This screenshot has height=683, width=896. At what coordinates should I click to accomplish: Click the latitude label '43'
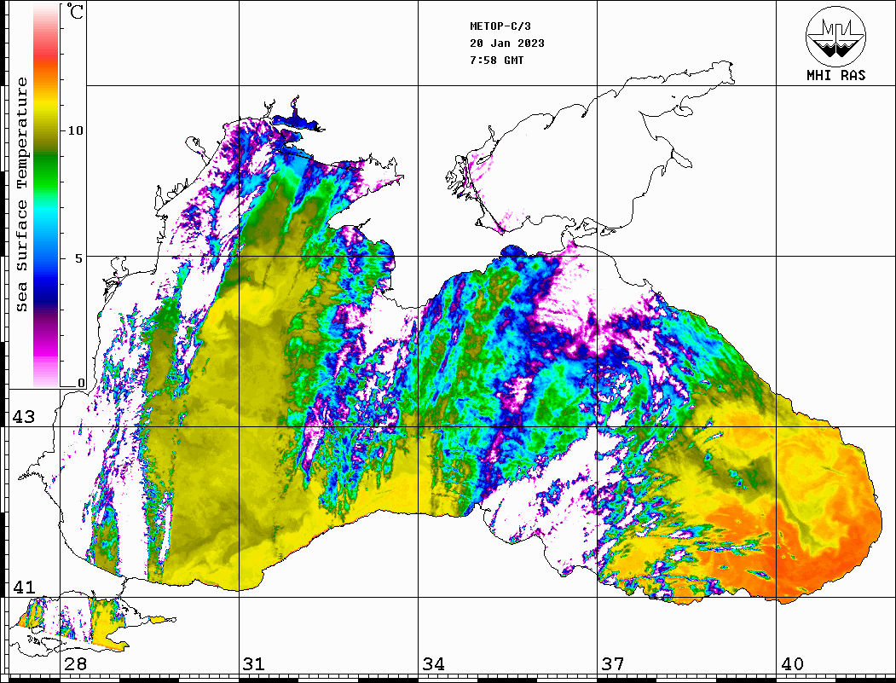point(23,417)
